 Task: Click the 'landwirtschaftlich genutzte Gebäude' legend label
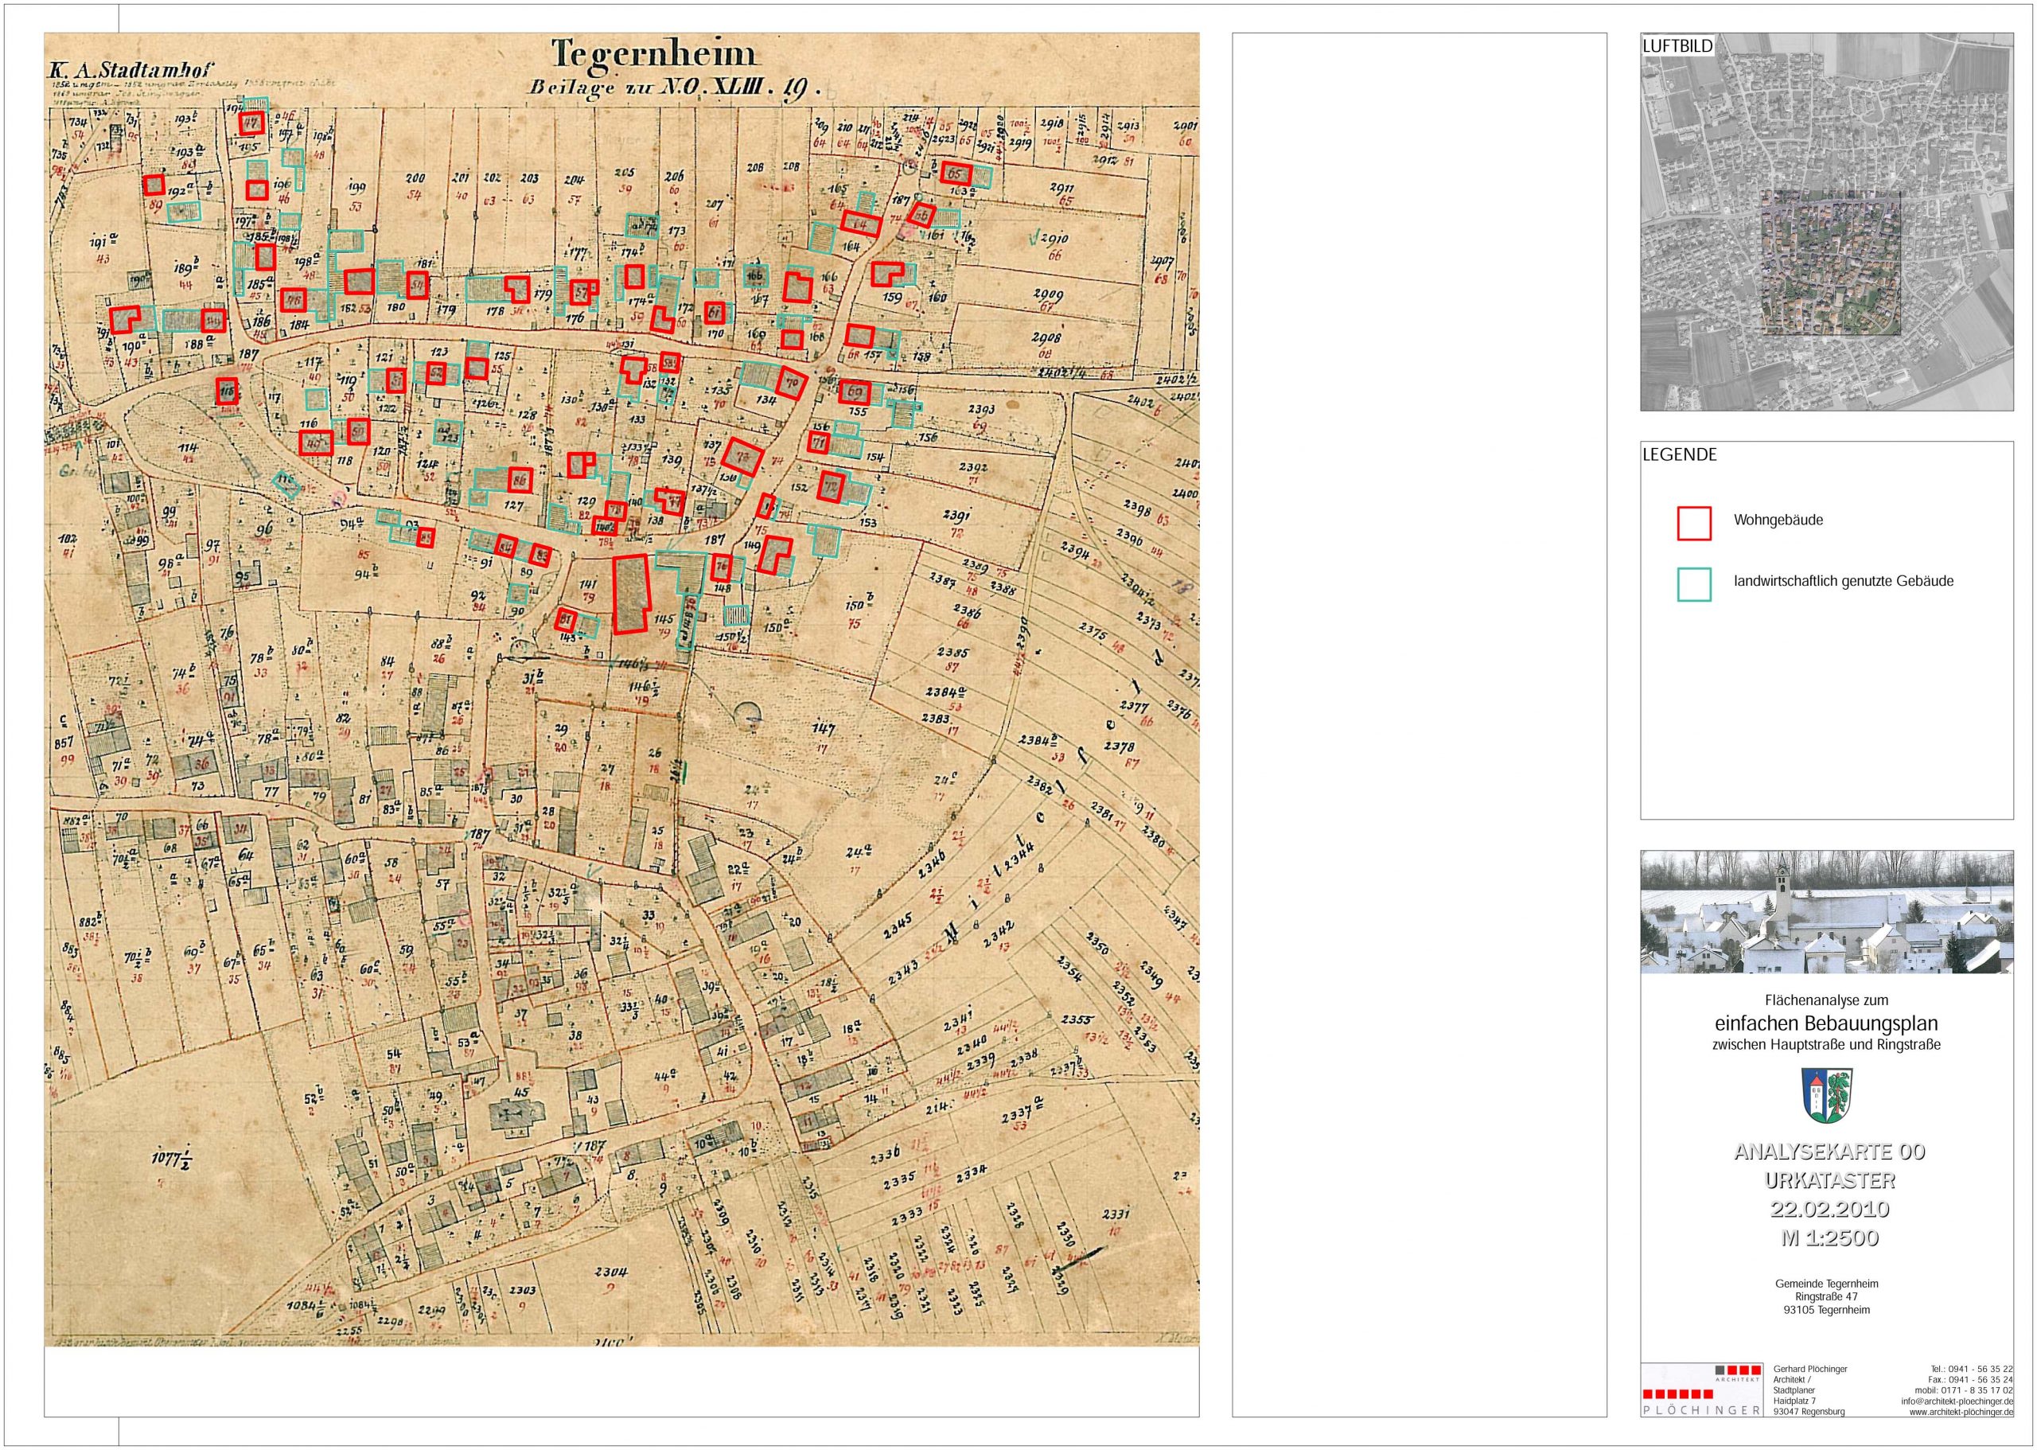point(1844,581)
